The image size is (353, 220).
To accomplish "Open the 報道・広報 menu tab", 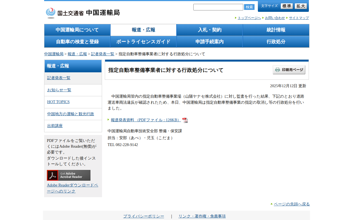I will click(x=143, y=30).
